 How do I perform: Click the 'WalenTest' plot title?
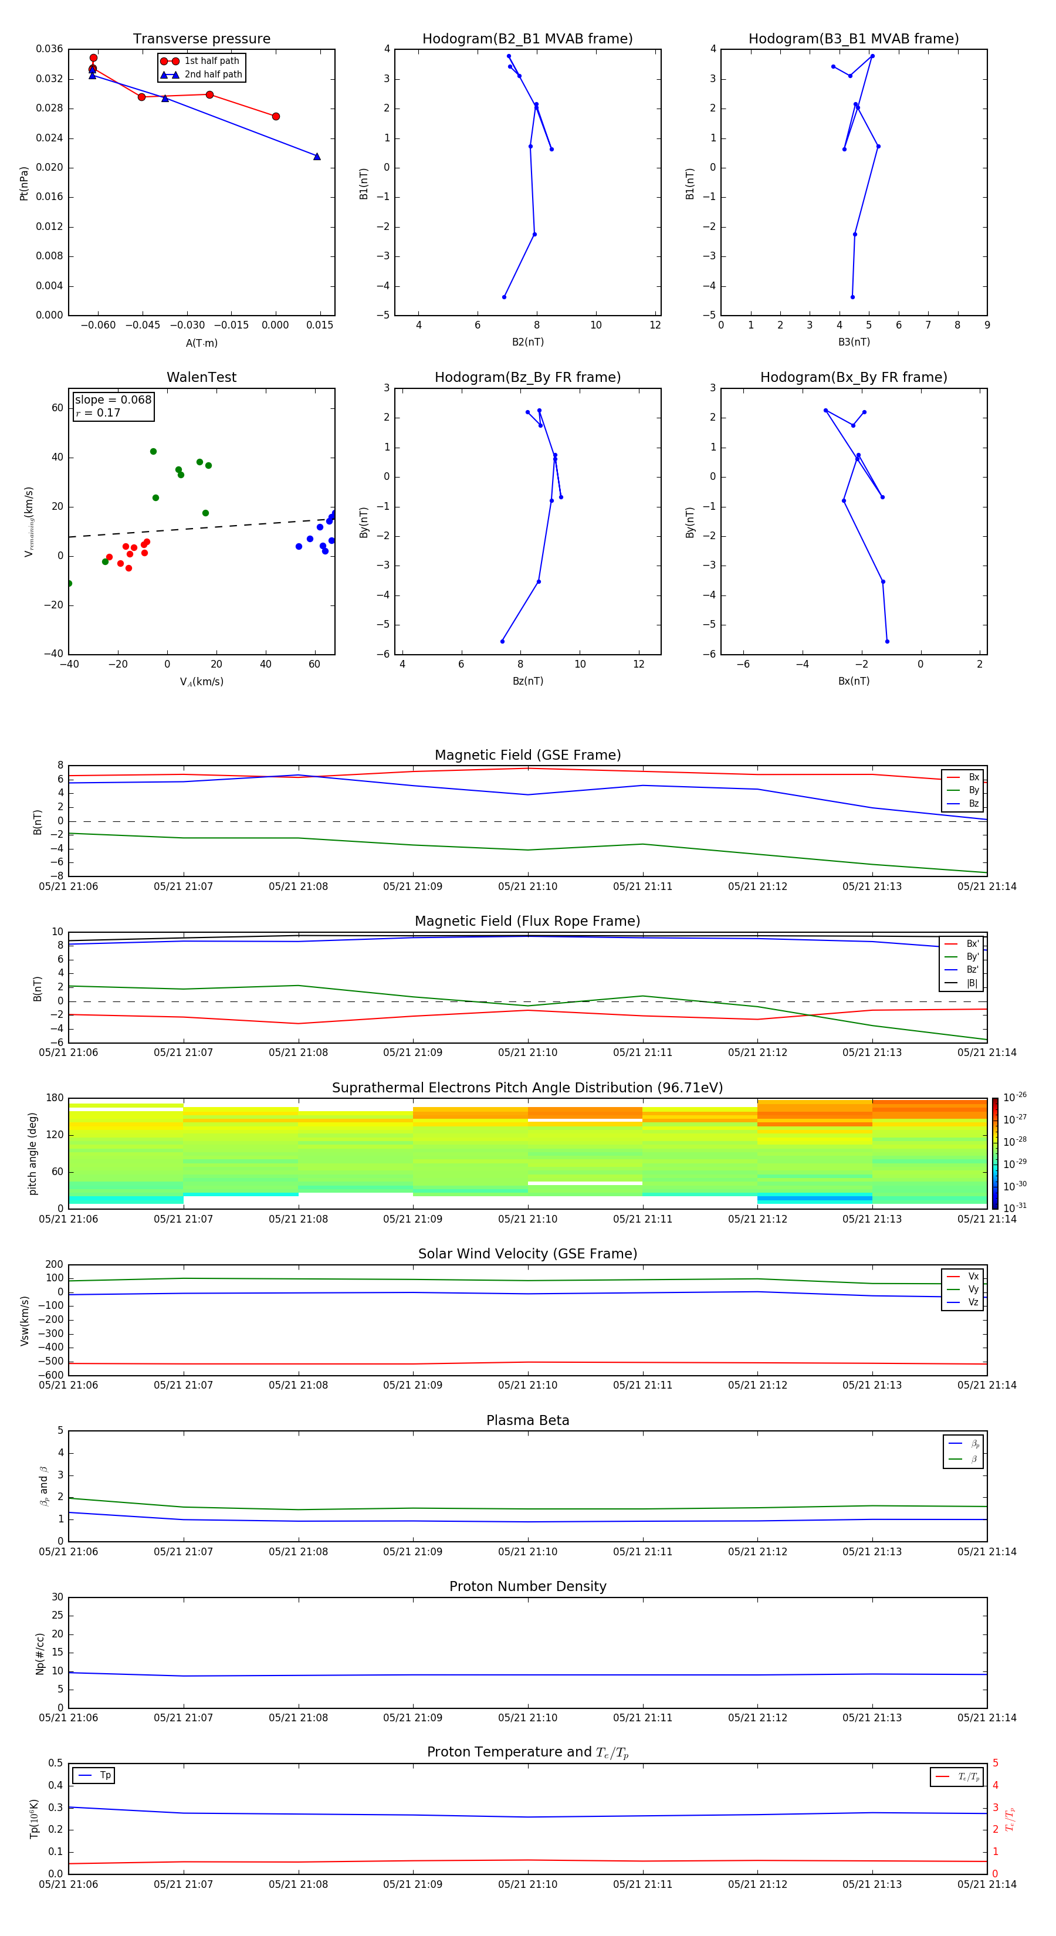tap(201, 377)
